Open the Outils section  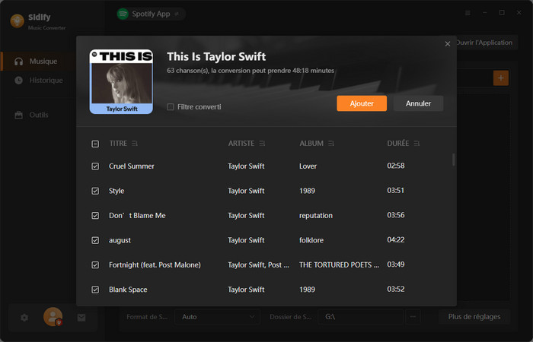[x=38, y=115]
